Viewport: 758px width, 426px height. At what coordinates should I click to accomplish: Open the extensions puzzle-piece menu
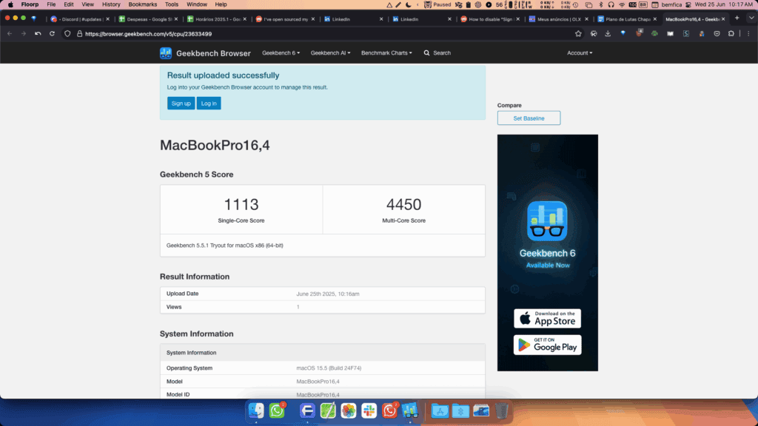731,33
